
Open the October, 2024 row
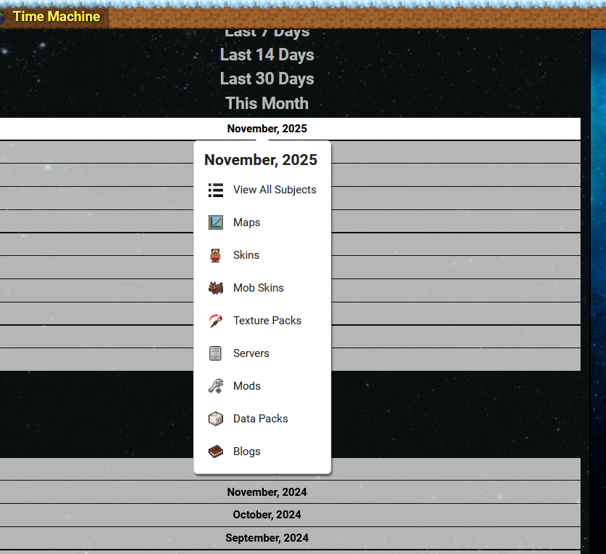tap(290, 515)
